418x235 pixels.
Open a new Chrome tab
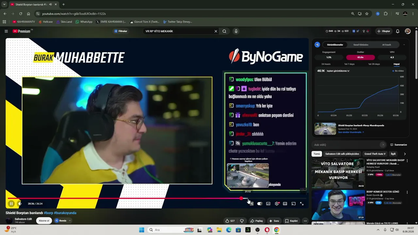click(x=63, y=4)
